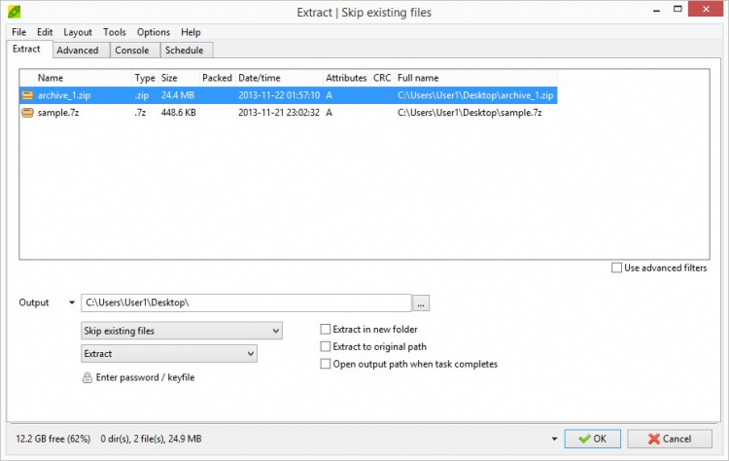
Task: Click the PeaZip leaf icon in title bar
Action: tap(14, 11)
